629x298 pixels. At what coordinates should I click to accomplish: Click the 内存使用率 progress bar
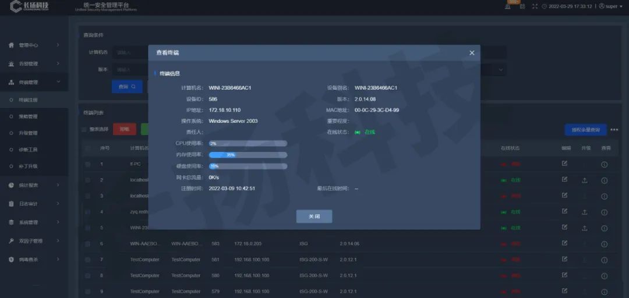point(248,155)
